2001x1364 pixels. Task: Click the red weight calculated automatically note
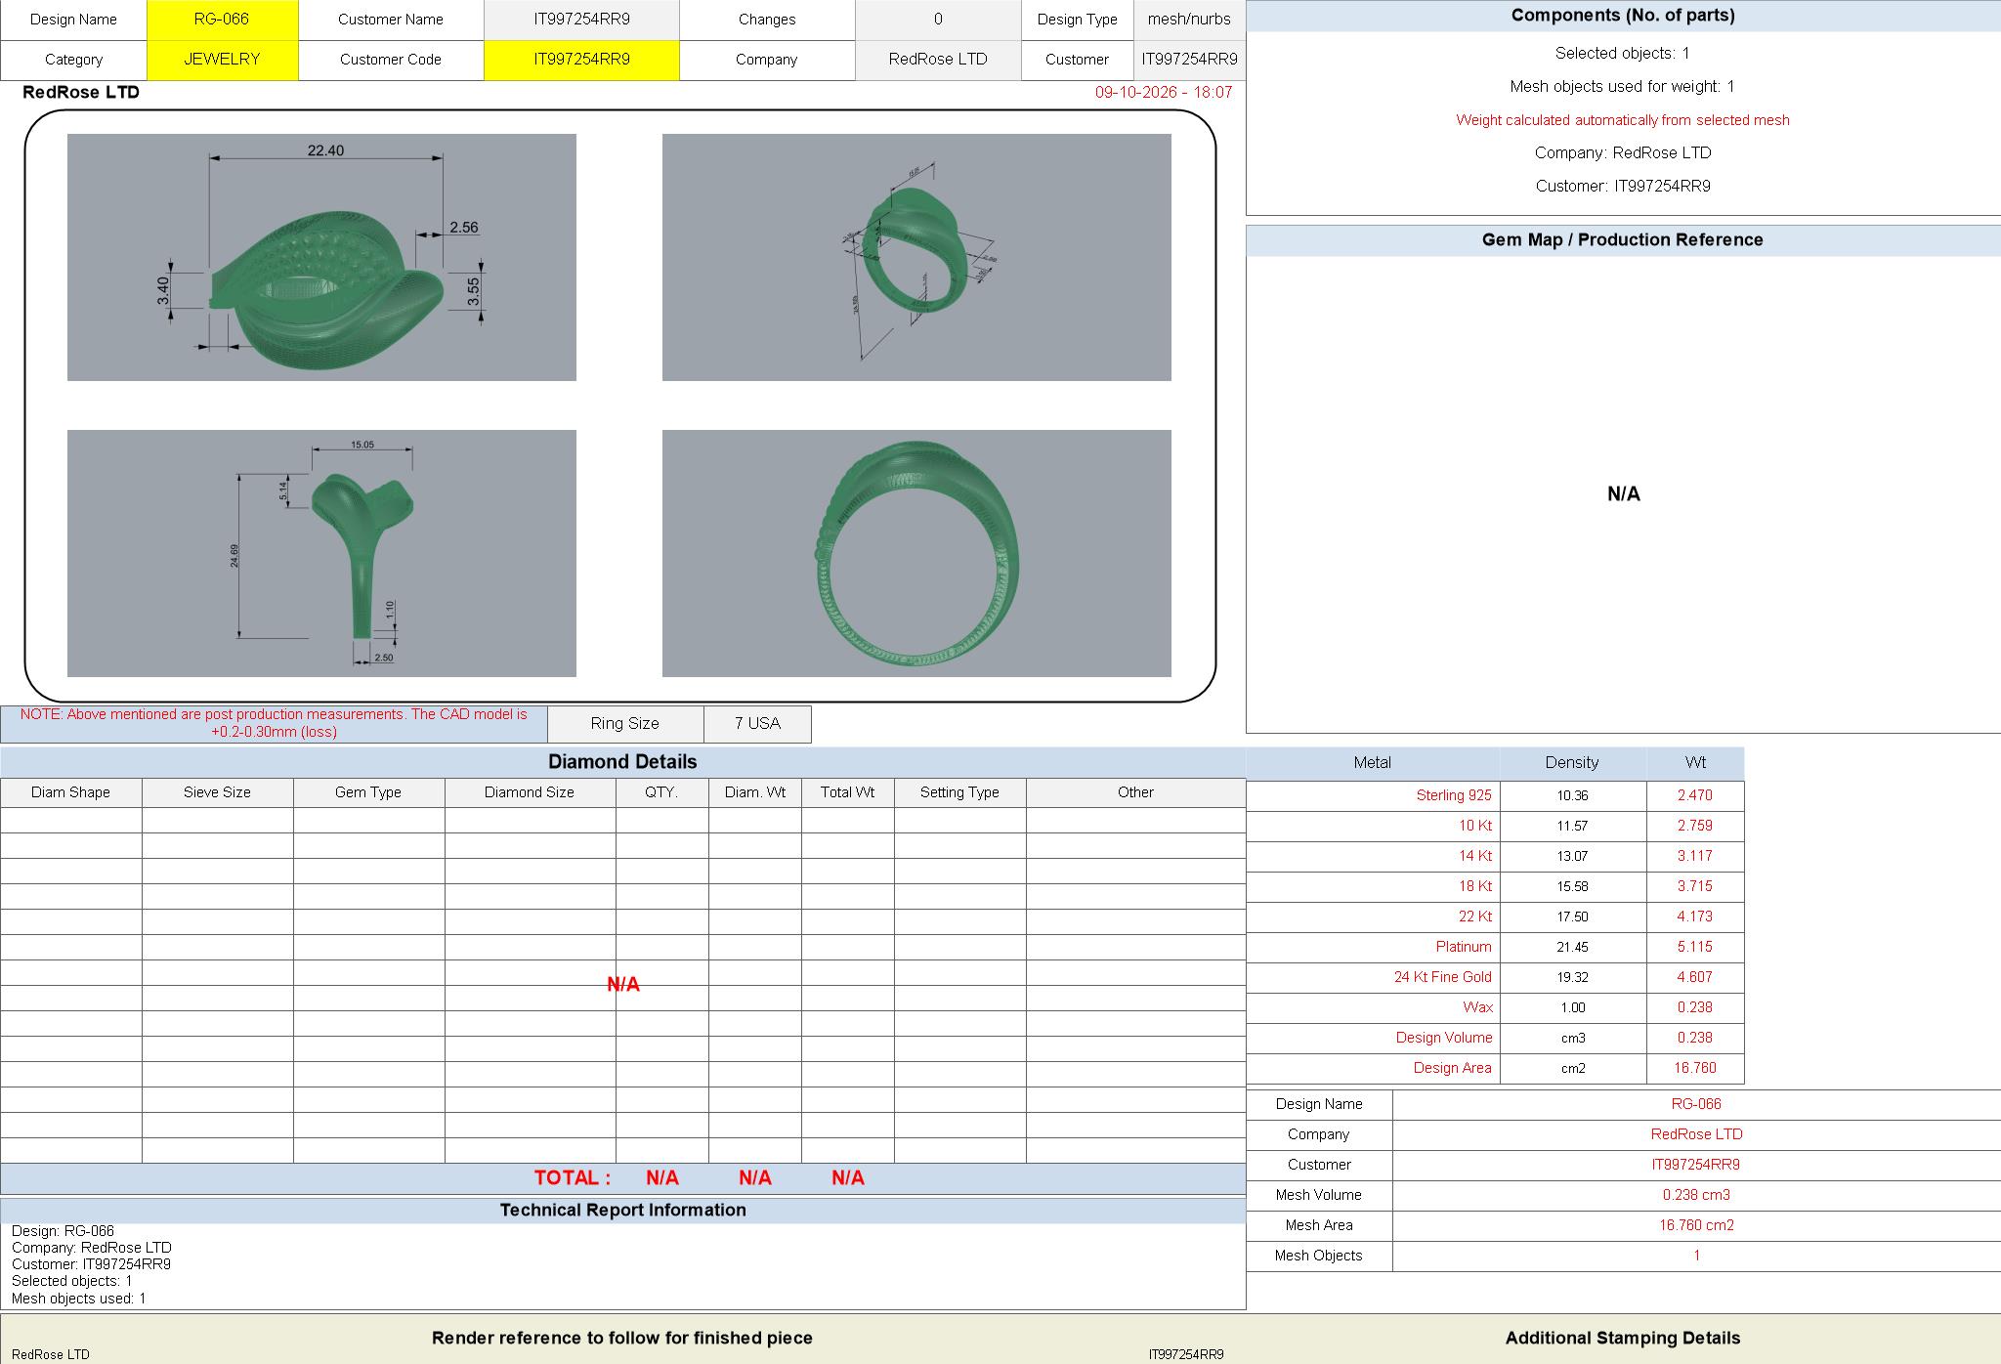1623,120
